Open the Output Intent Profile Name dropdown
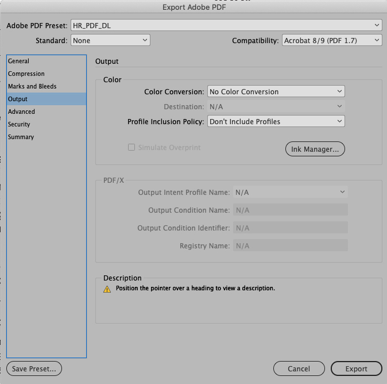387x384 pixels. click(291, 192)
